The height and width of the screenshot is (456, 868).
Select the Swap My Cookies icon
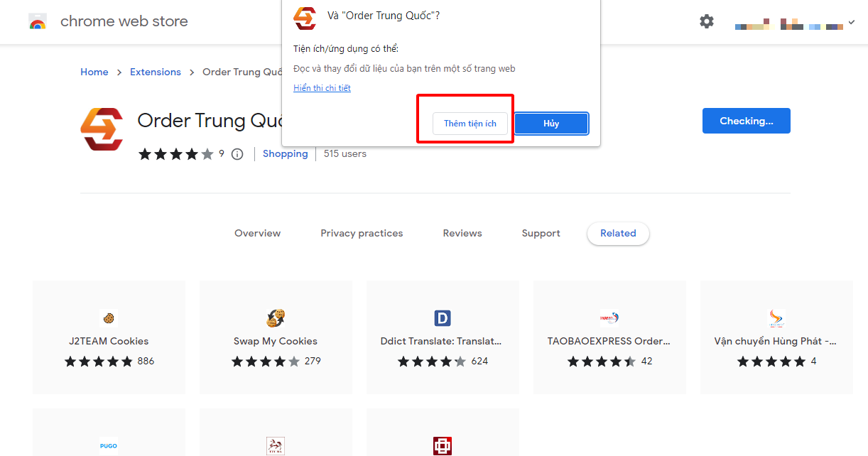pyautogui.click(x=276, y=318)
